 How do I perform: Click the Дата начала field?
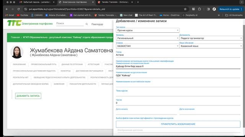coord(146,112)
